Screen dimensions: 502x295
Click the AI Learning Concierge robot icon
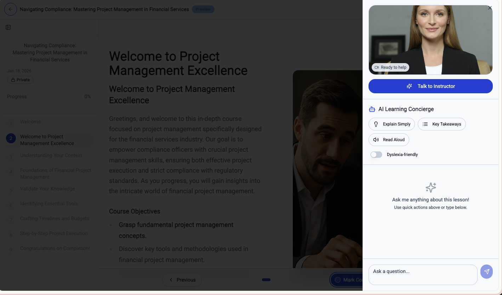coord(372,109)
